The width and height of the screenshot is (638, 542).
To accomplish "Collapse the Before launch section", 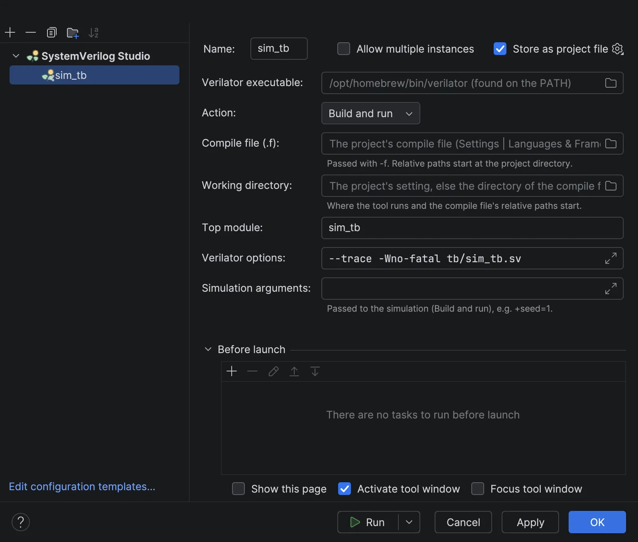I will [208, 349].
